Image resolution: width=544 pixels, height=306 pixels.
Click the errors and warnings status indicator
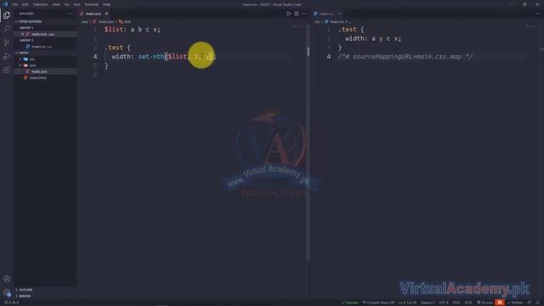pyautogui.click(x=11, y=303)
